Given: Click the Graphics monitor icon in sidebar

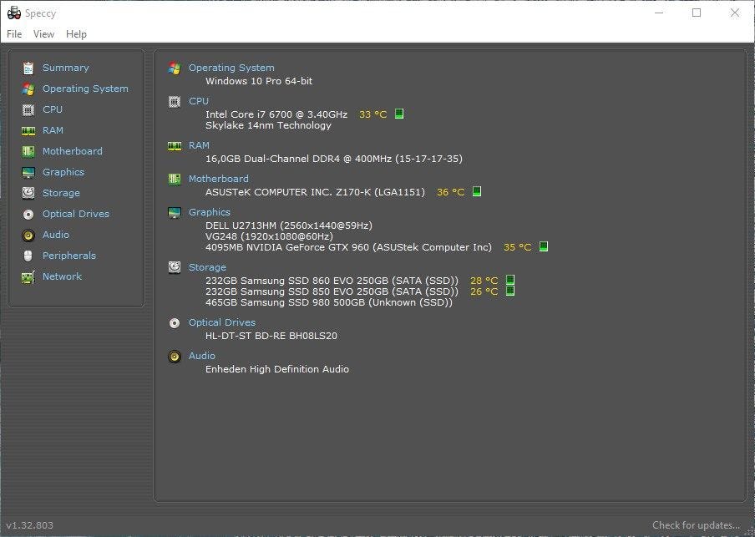Looking at the screenshot, I should point(28,172).
